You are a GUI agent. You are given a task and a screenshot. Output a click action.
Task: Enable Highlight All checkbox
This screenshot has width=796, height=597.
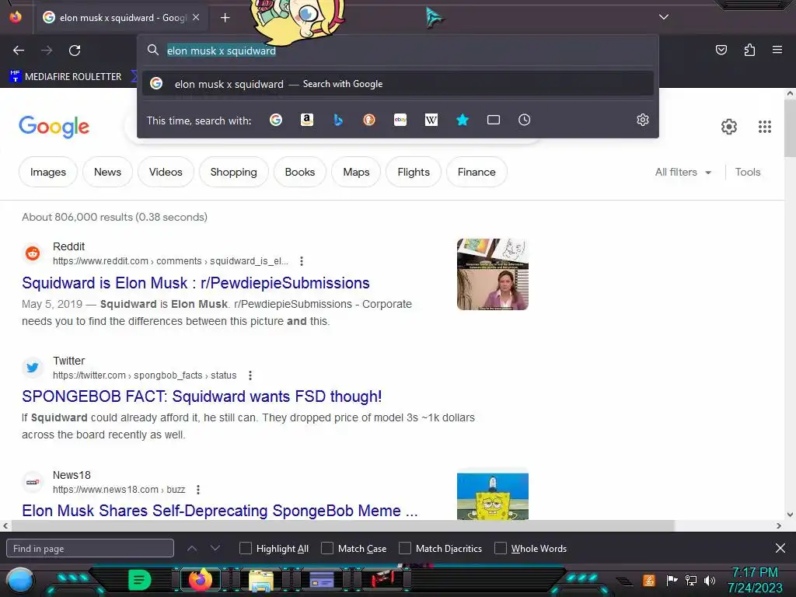point(245,548)
